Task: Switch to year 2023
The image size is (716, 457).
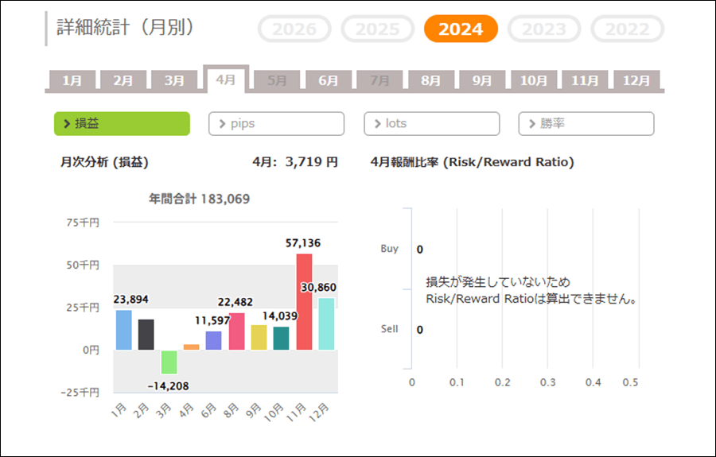Action: pos(544,29)
